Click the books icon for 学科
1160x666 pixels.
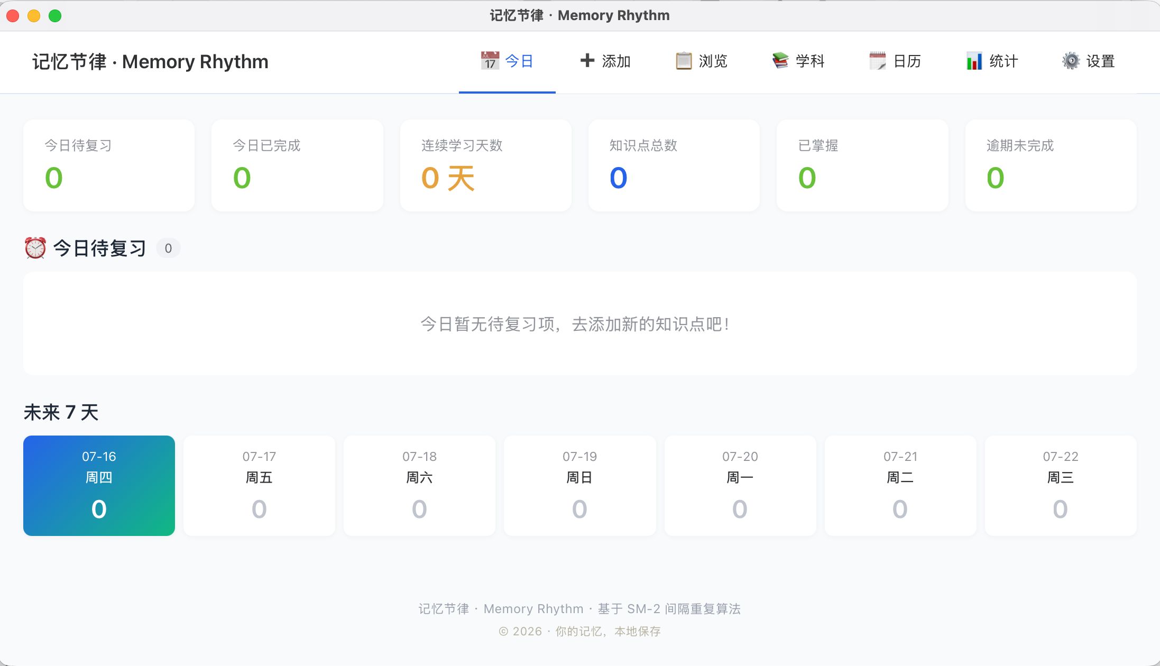(780, 61)
